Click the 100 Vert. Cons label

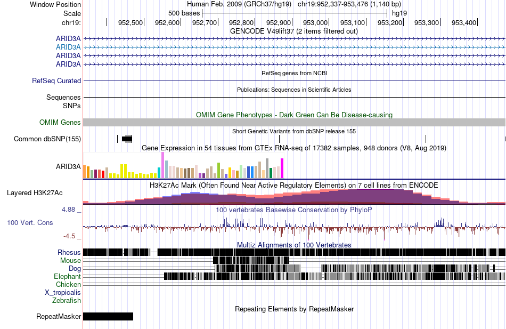click(30, 222)
